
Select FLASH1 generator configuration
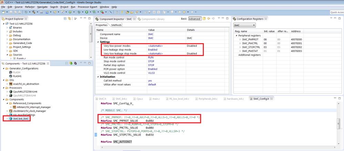point(18,76)
